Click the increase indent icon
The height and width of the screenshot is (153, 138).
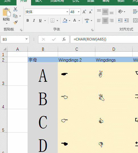pos(127,21)
